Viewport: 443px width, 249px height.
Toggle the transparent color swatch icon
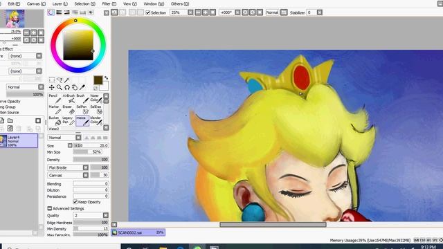tap(96, 89)
